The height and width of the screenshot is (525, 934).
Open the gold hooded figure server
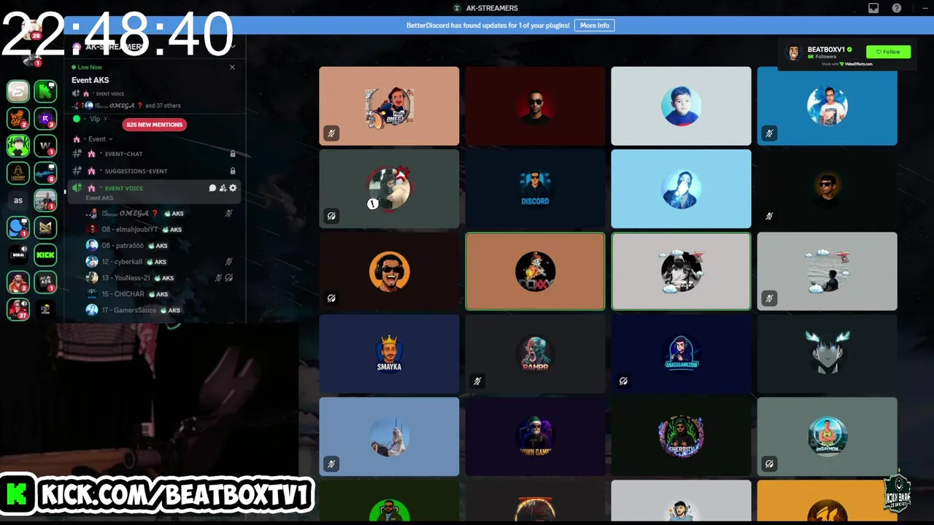18,173
